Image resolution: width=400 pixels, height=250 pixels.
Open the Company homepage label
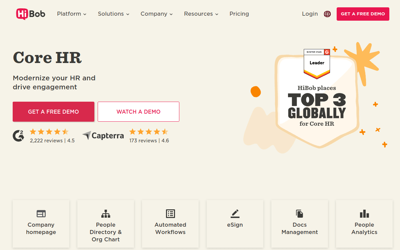coord(41,229)
